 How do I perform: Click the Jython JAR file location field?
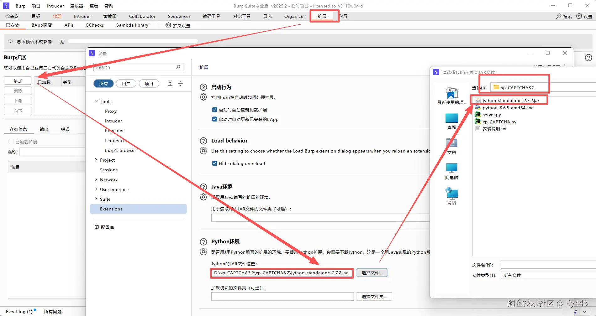[282, 273]
